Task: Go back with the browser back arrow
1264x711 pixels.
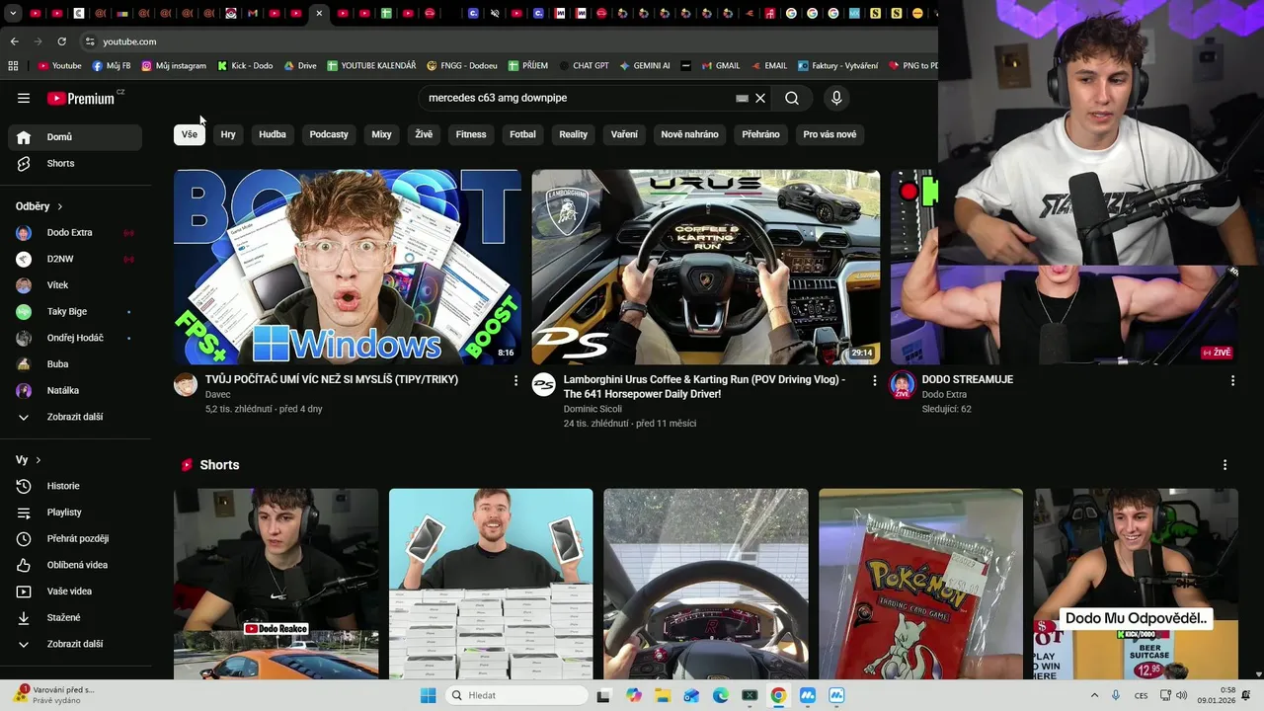Action: point(14,41)
